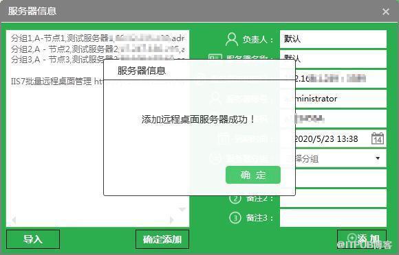399x255 pixels.
Task: Click the blurred password input field
Action: click(333, 119)
